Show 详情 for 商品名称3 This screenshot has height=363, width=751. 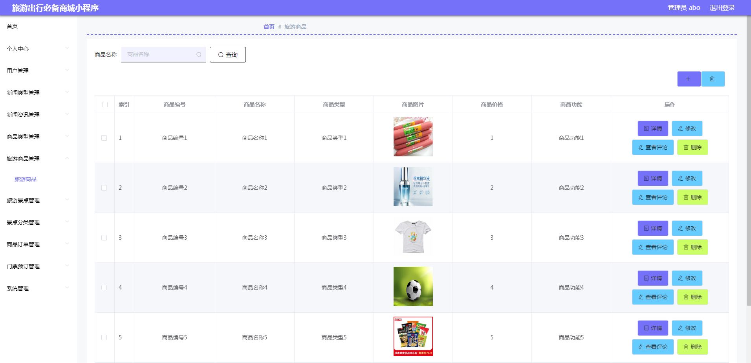click(653, 228)
